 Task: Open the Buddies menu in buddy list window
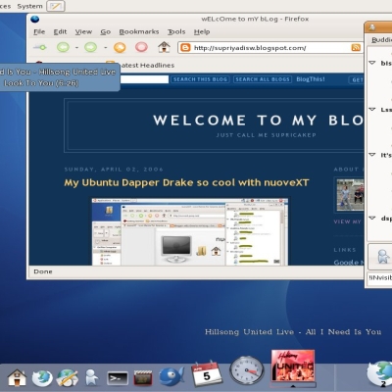point(381,40)
